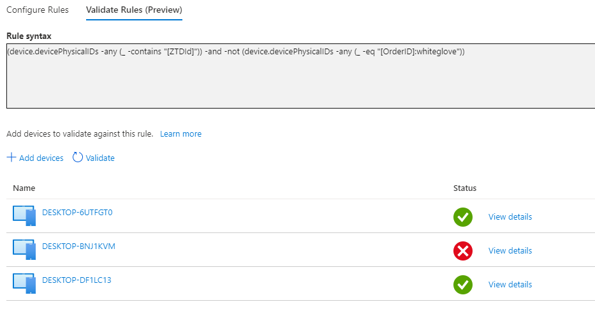Image resolution: width=595 pixels, height=318 pixels.
Task: Click the red X status for DESKTOP-BNJ1KVM
Action: click(462, 251)
